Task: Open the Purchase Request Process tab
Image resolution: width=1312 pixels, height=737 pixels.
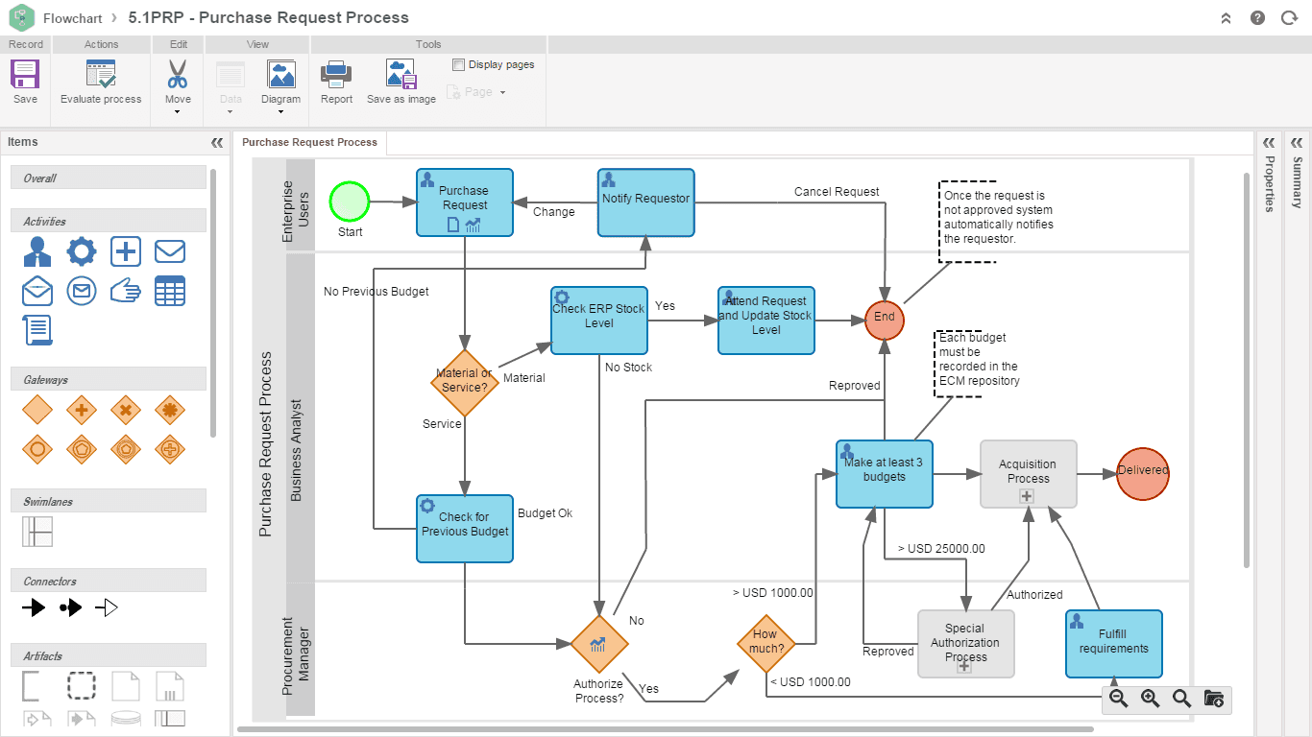Action: pyautogui.click(x=309, y=142)
